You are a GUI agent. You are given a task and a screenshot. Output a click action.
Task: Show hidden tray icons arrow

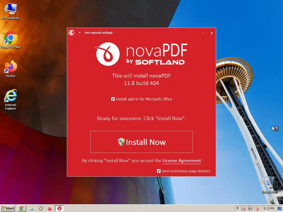tap(237, 208)
